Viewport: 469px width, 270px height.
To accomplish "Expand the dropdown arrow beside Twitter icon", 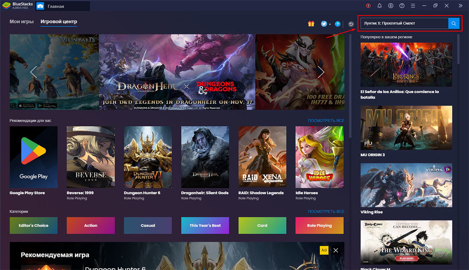I will click(x=330, y=25).
